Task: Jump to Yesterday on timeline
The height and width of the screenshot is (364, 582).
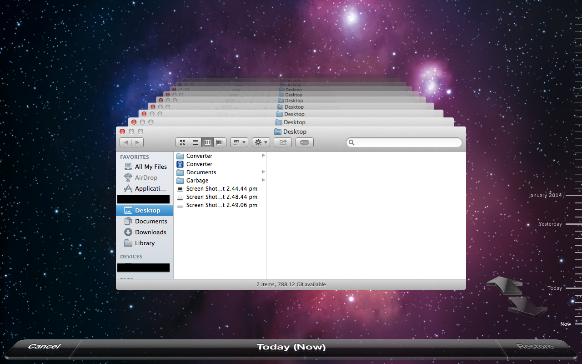Action: click(550, 224)
